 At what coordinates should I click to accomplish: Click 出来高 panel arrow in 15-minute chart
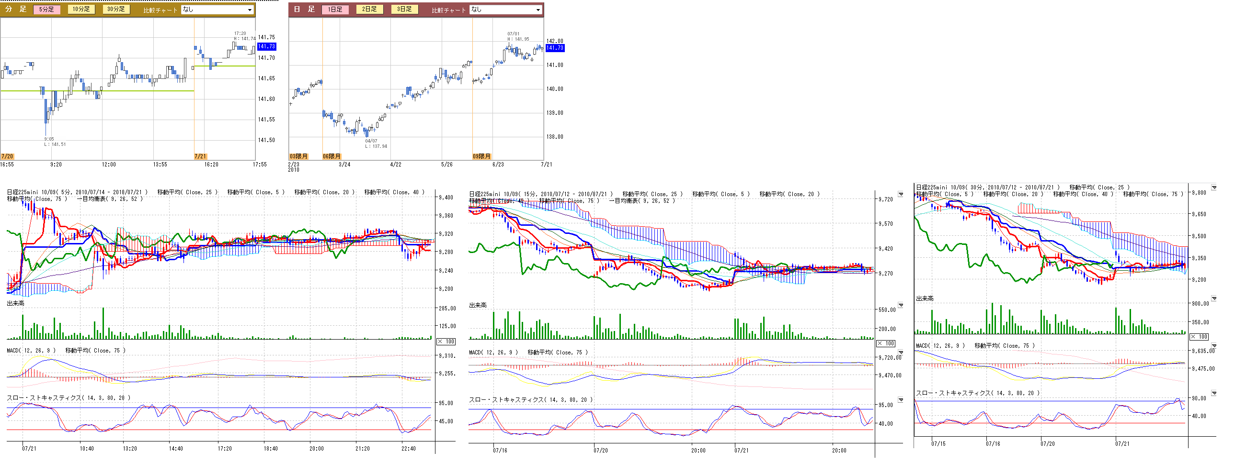click(900, 305)
